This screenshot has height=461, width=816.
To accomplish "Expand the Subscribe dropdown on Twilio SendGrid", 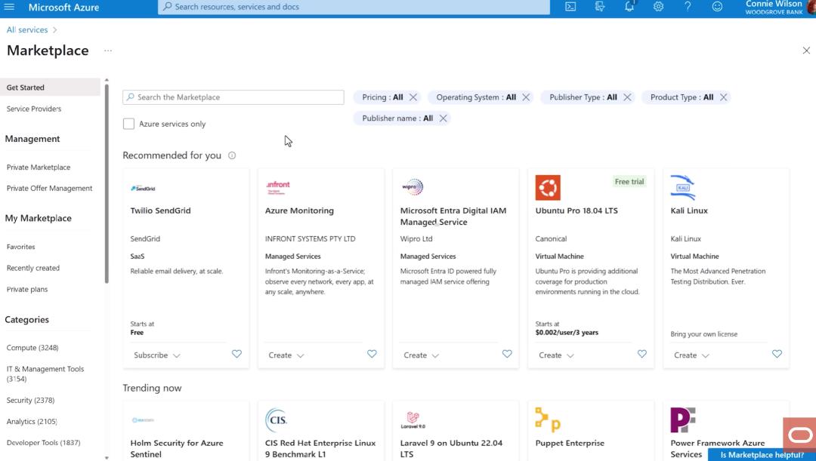I will point(156,355).
